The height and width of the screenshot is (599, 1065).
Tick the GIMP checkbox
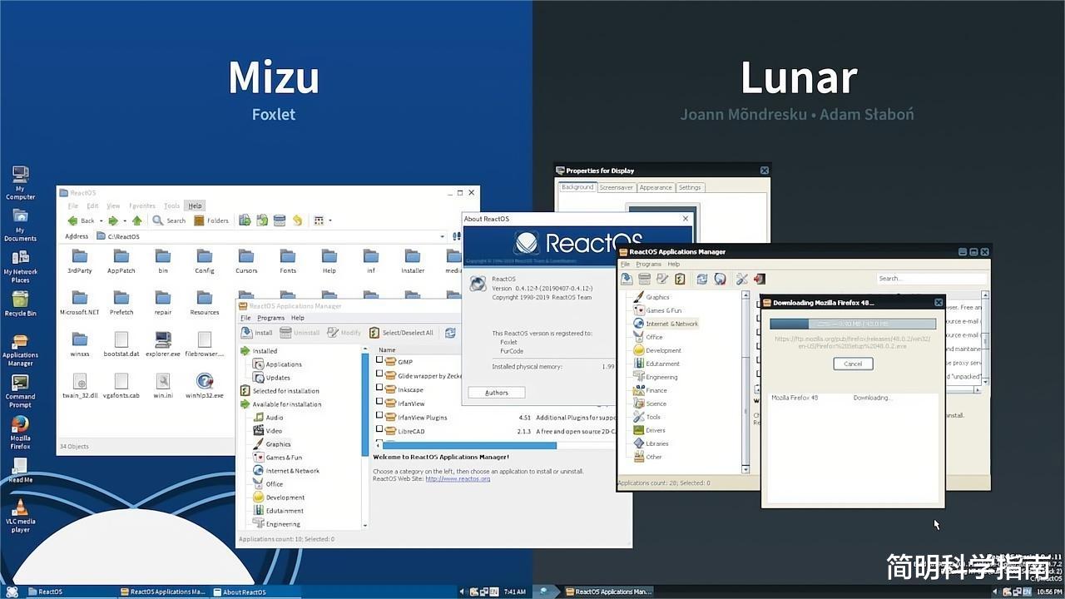(x=379, y=361)
